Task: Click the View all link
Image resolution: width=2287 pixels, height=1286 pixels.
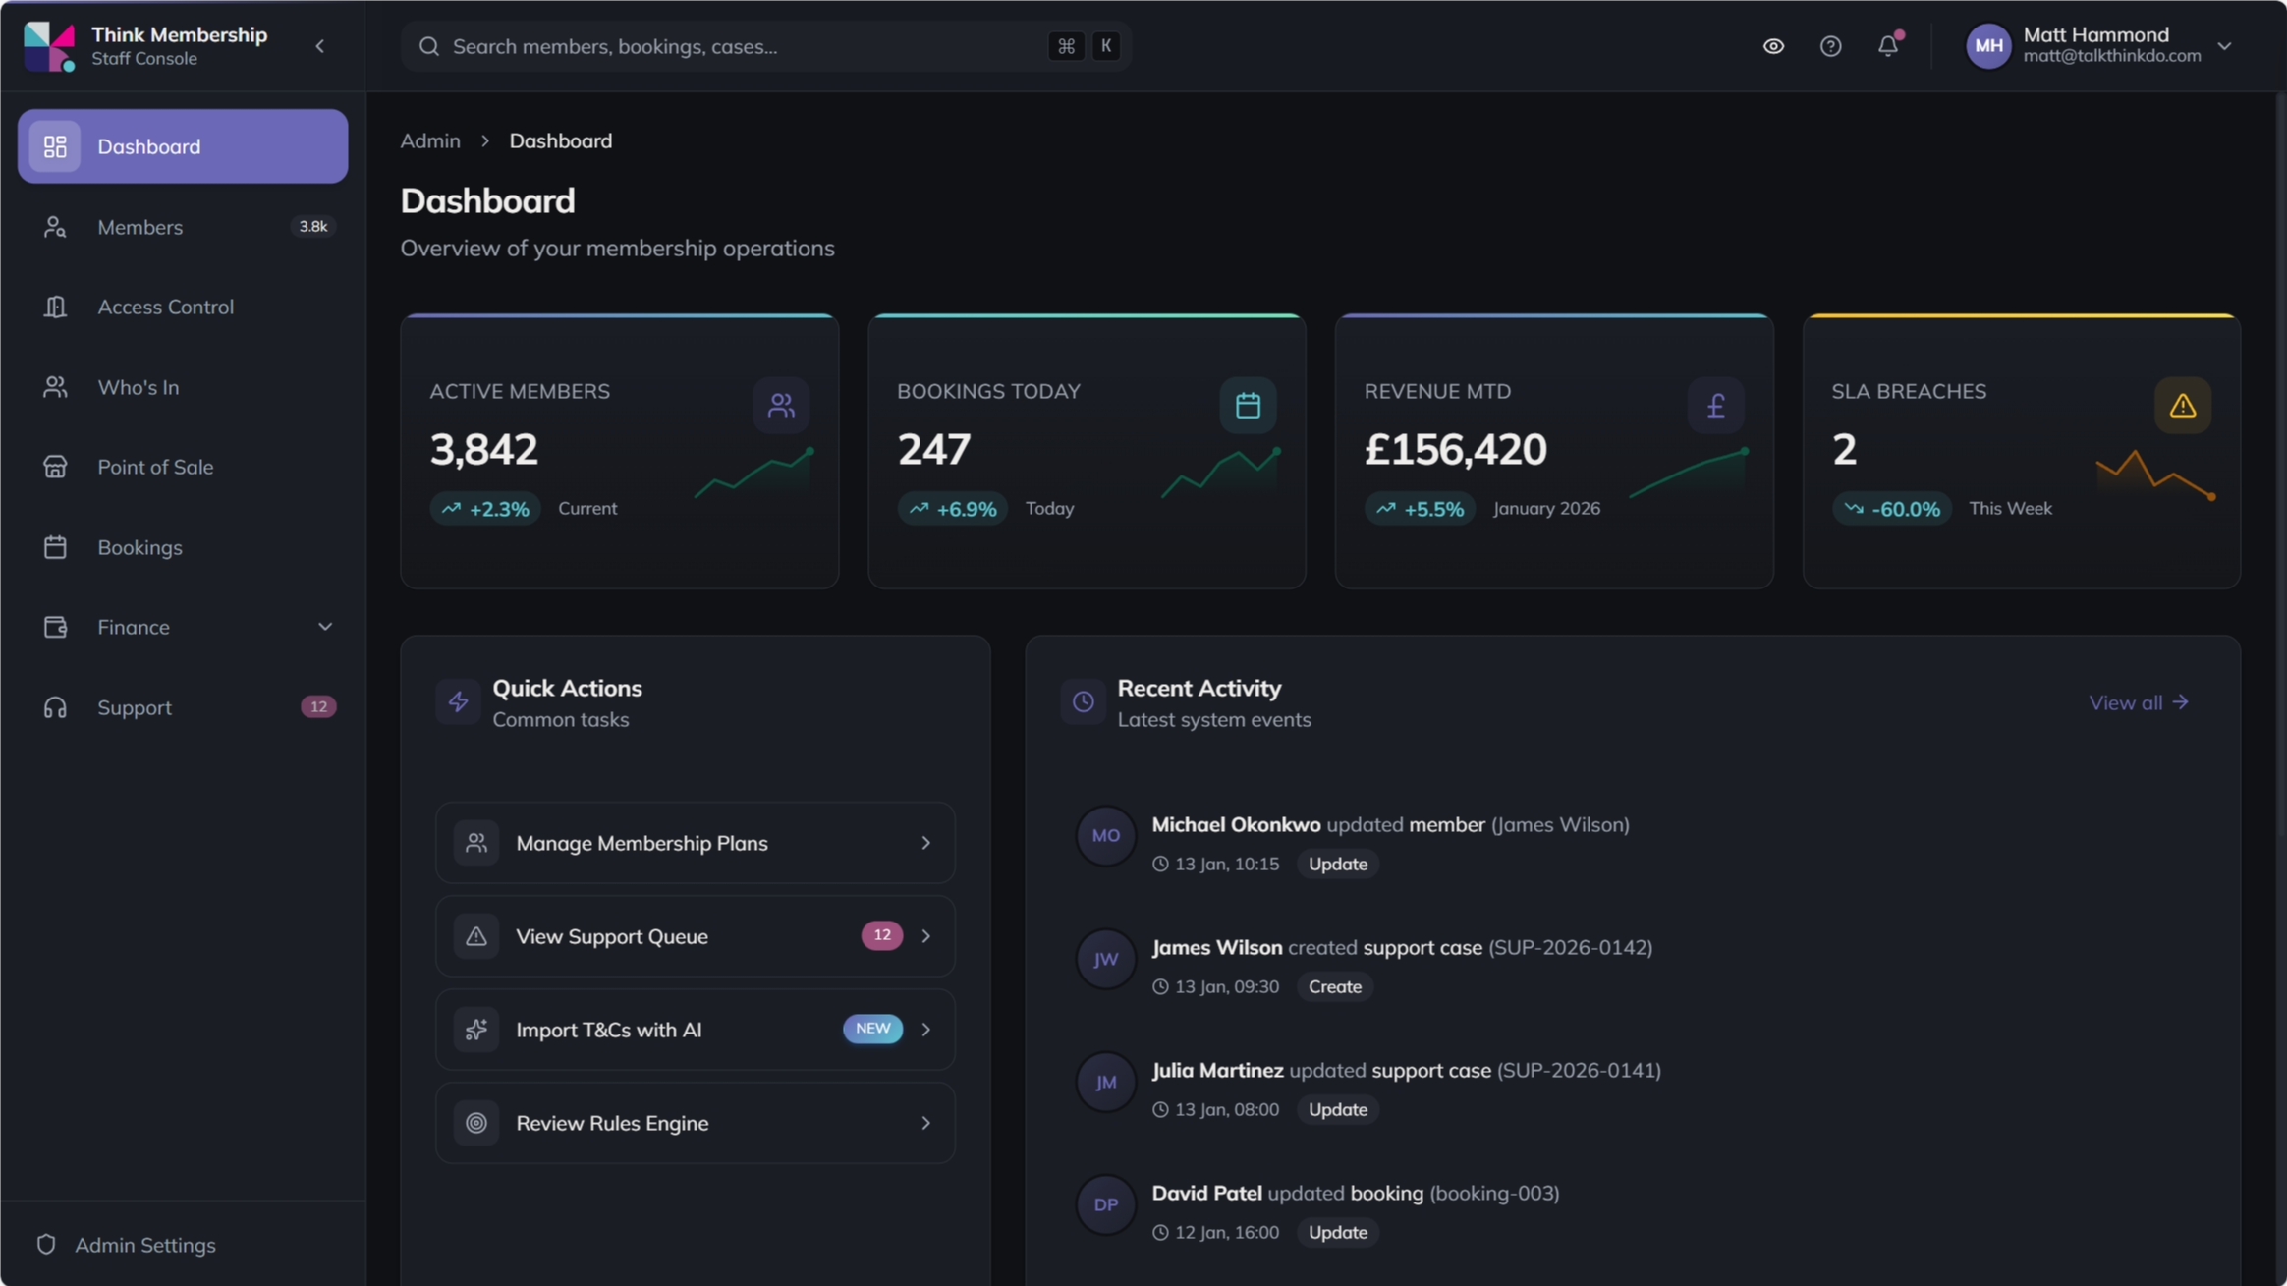Action: tap(2139, 702)
